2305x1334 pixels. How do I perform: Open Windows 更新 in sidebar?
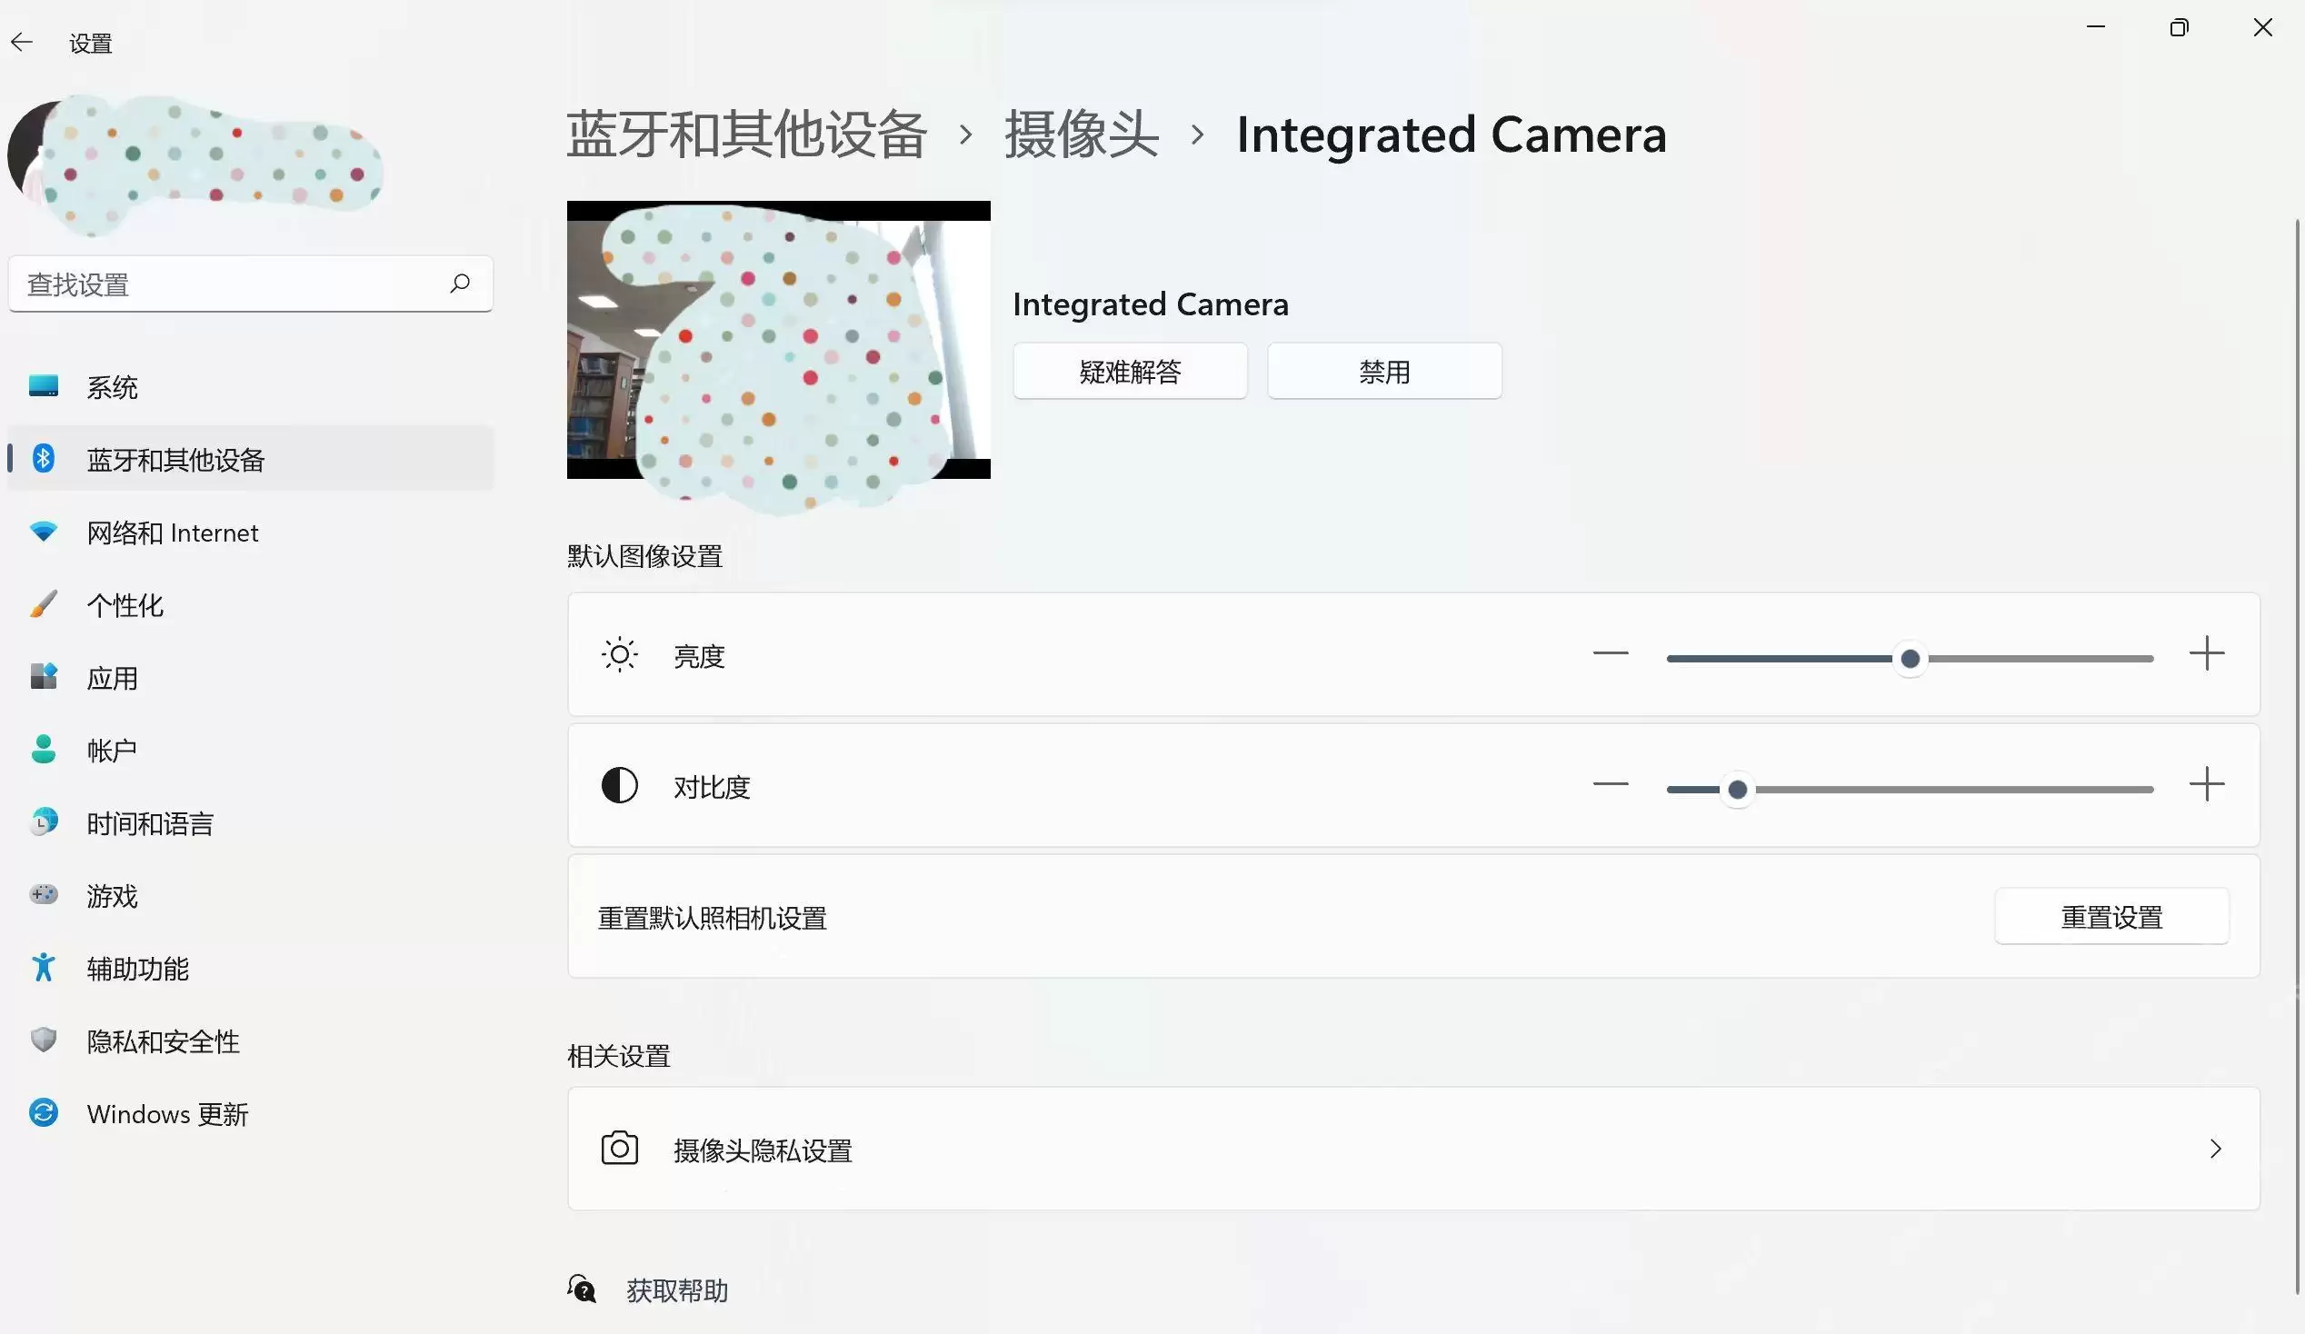click(x=250, y=1114)
